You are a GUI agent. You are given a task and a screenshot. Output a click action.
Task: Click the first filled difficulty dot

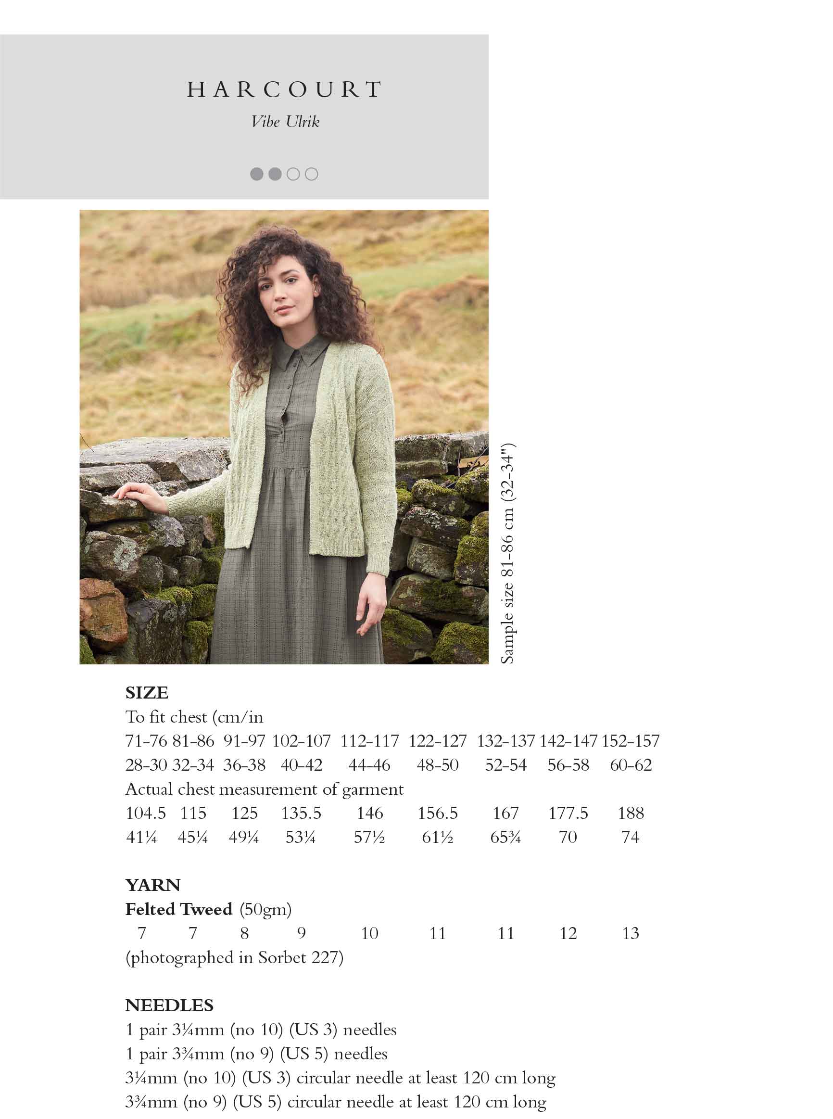tap(257, 174)
